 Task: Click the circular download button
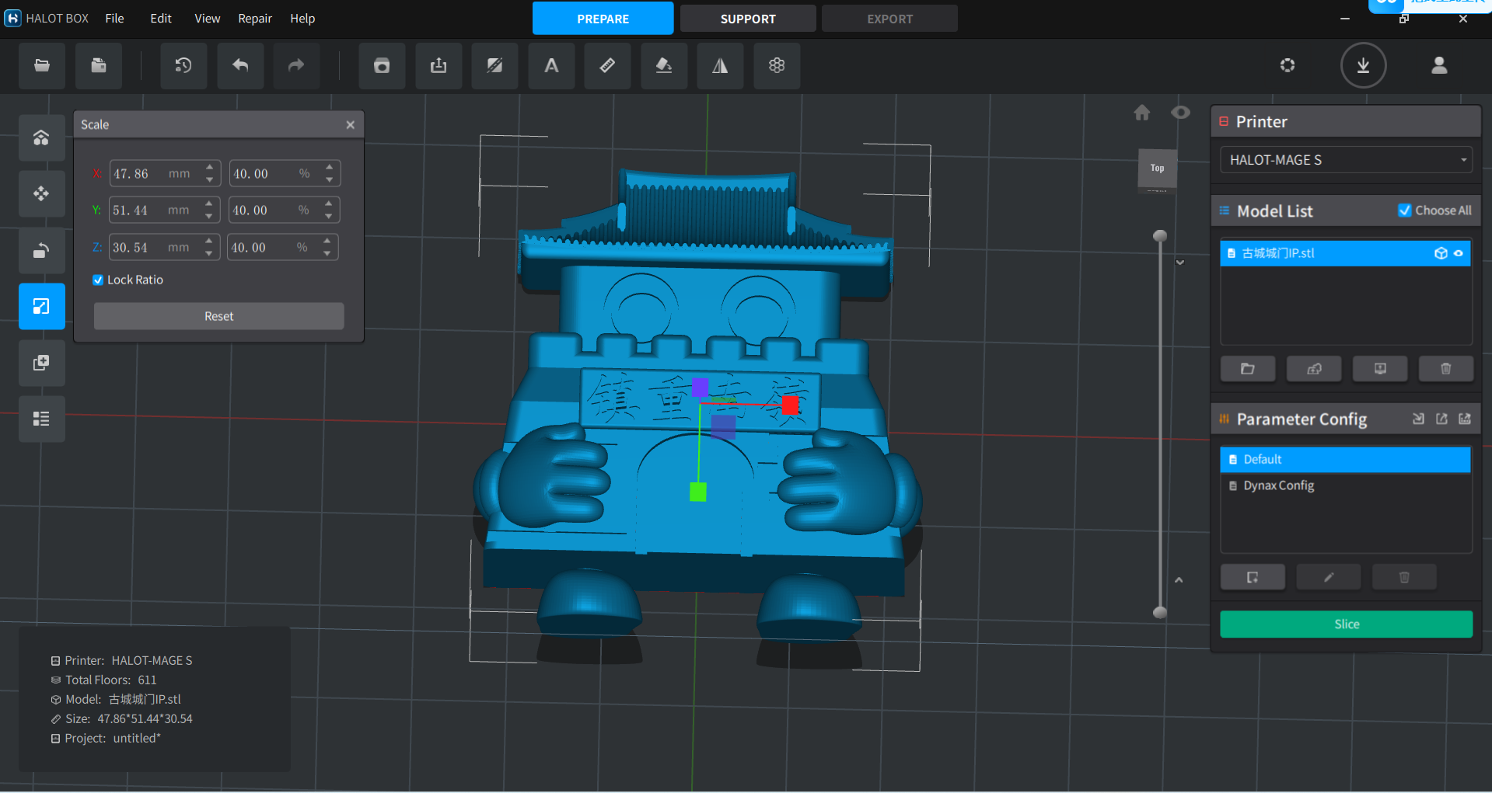click(x=1363, y=65)
